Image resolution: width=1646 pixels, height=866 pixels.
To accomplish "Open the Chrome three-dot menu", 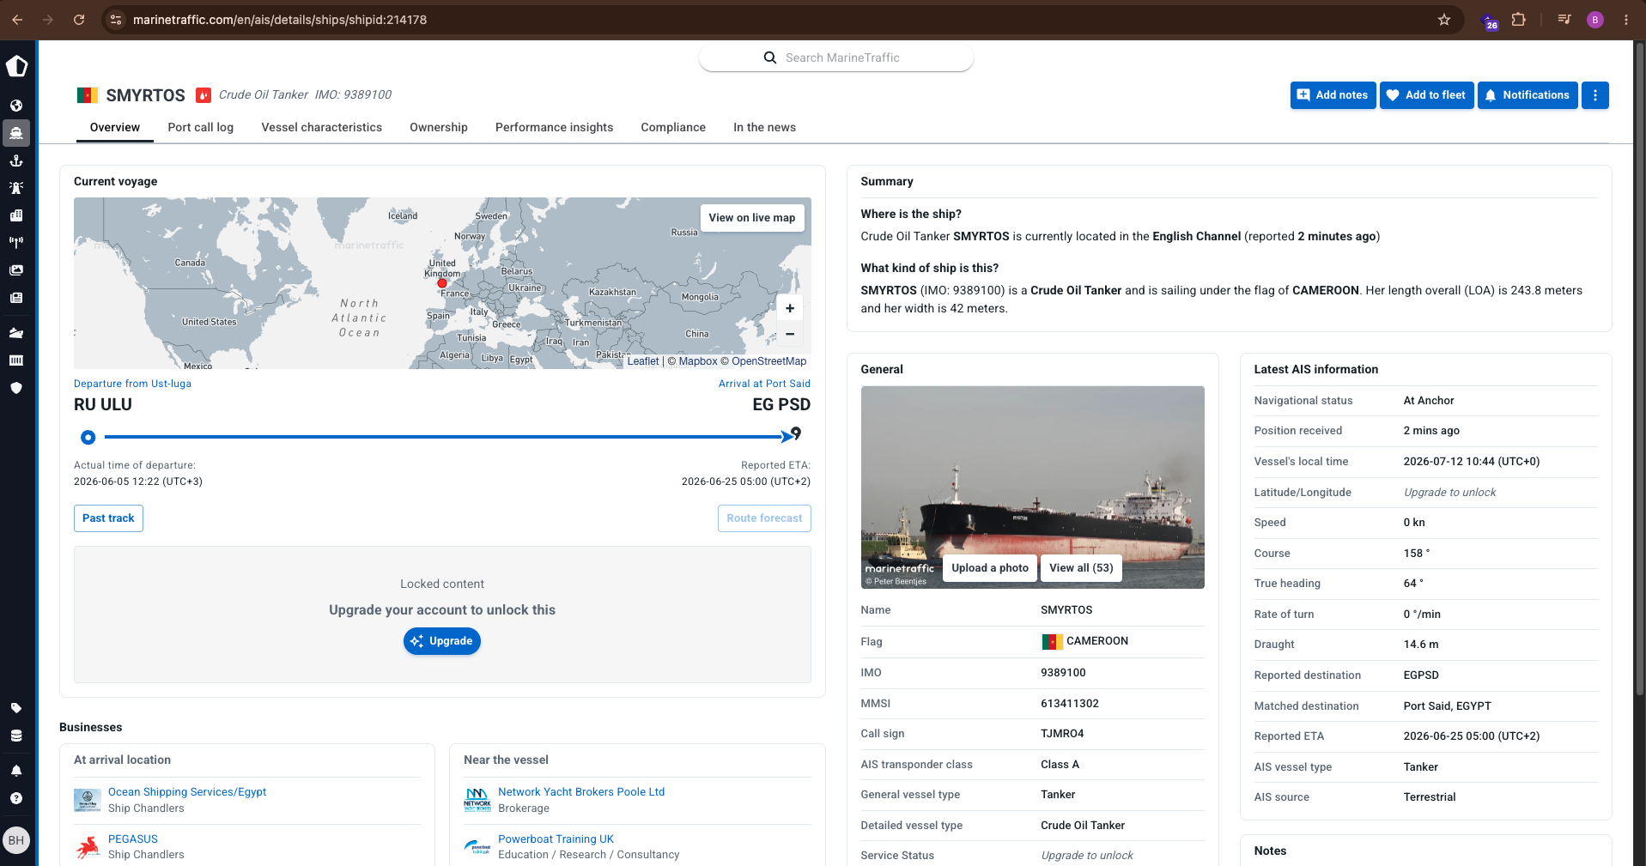I will tap(1626, 20).
